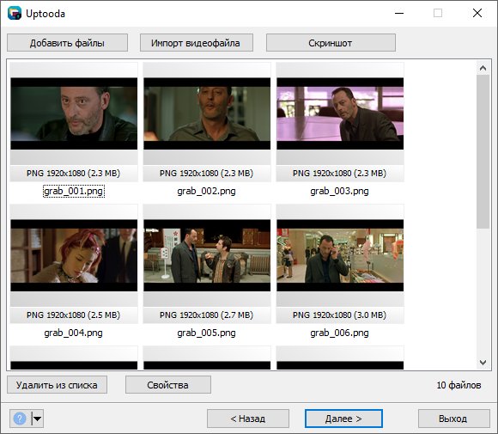Go back with the < Назад button
The height and width of the screenshot is (434, 498).
pos(248,419)
